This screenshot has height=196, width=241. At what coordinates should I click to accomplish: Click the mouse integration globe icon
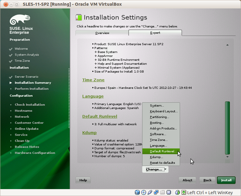pos(178,192)
